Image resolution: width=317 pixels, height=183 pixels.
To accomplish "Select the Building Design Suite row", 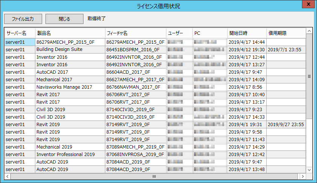I will pos(59,49).
